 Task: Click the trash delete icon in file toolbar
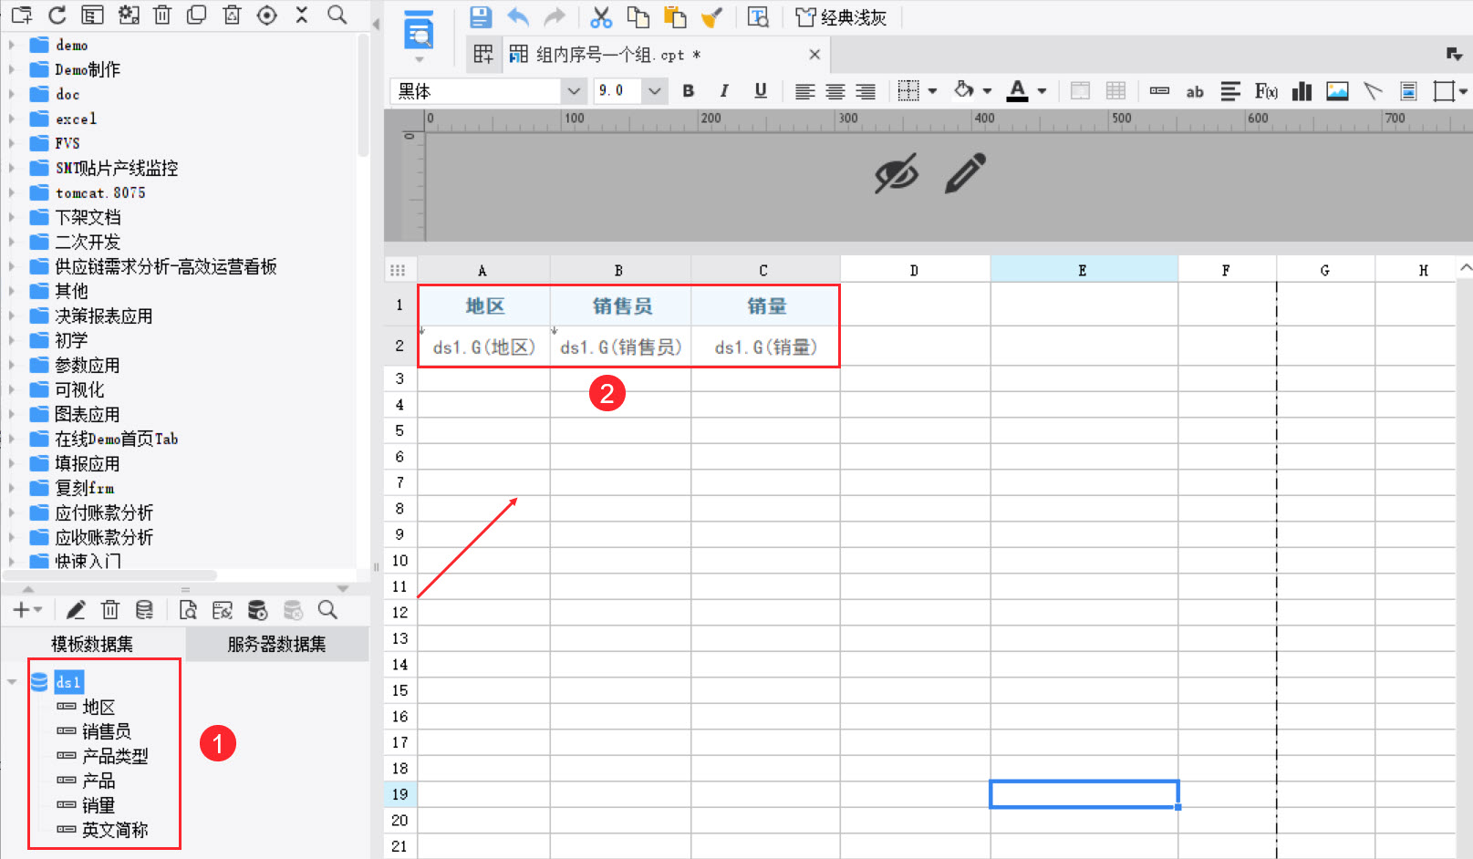pos(162,15)
